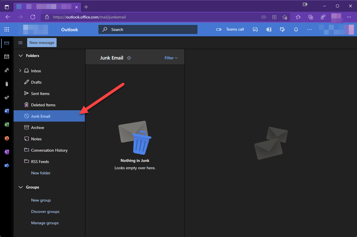This screenshot has height=237, width=357.
Task: Open Microsoft To Do checkmark icon
Action: tap(7, 97)
